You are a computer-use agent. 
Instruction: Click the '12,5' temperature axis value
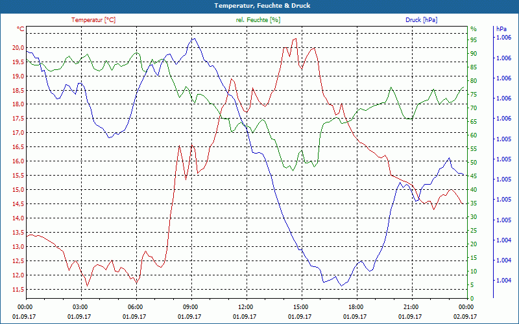(x=18, y=261)
